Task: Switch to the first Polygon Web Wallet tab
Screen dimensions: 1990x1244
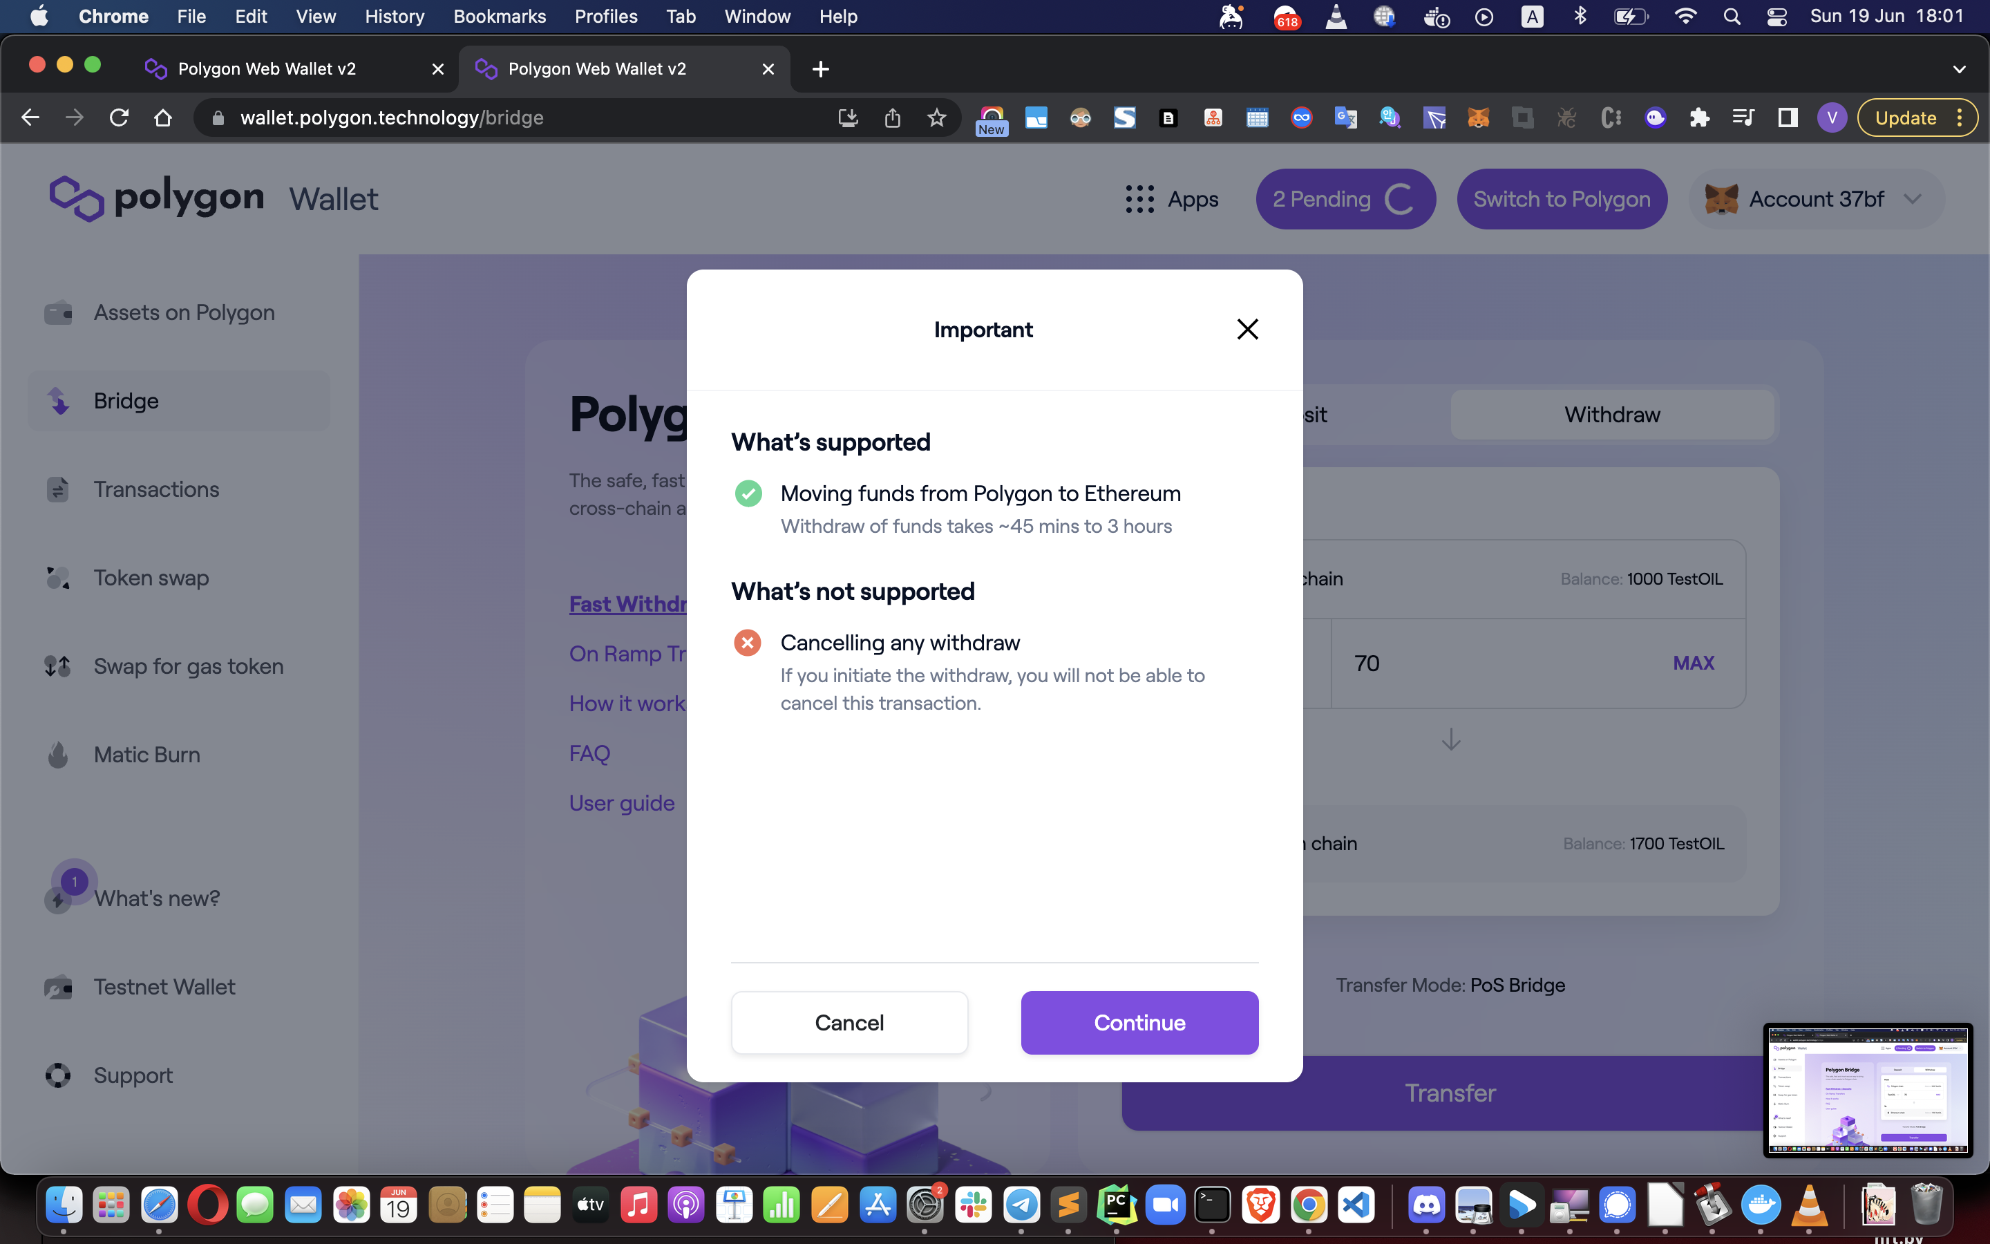Action: pos(267,69)
